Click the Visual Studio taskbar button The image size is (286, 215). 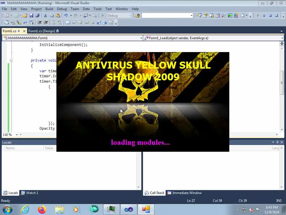tap(129, 209)
